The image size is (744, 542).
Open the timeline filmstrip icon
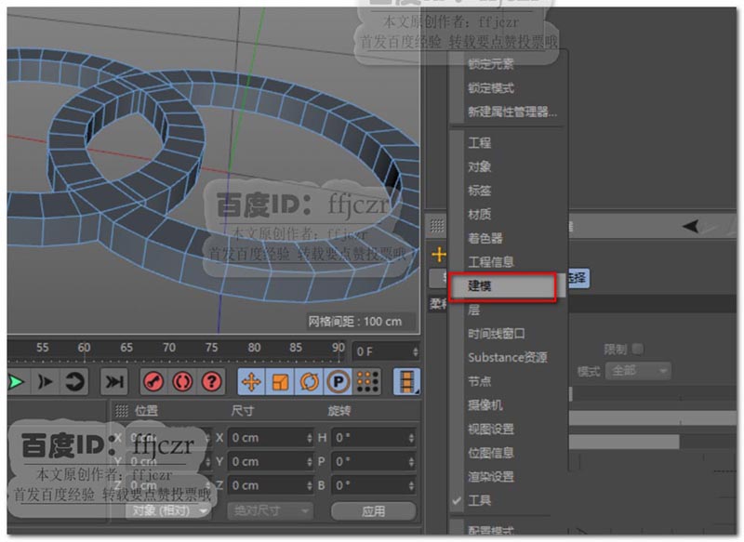click(406, 382)
